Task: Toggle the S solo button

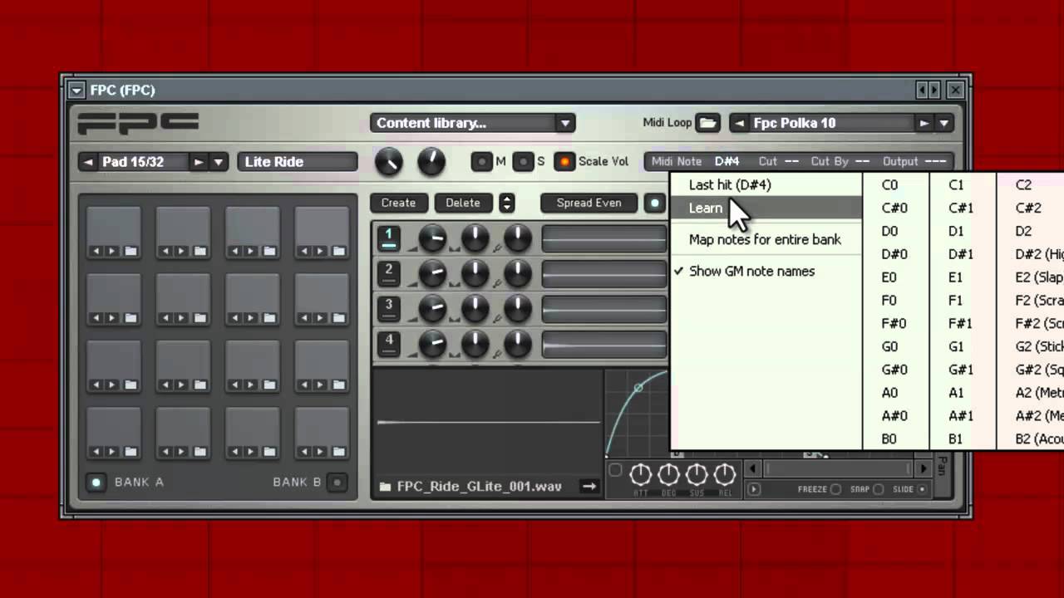Action: click(x=523, y=162)
